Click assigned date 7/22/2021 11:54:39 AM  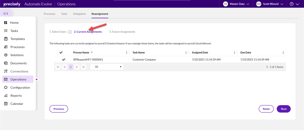206,60
